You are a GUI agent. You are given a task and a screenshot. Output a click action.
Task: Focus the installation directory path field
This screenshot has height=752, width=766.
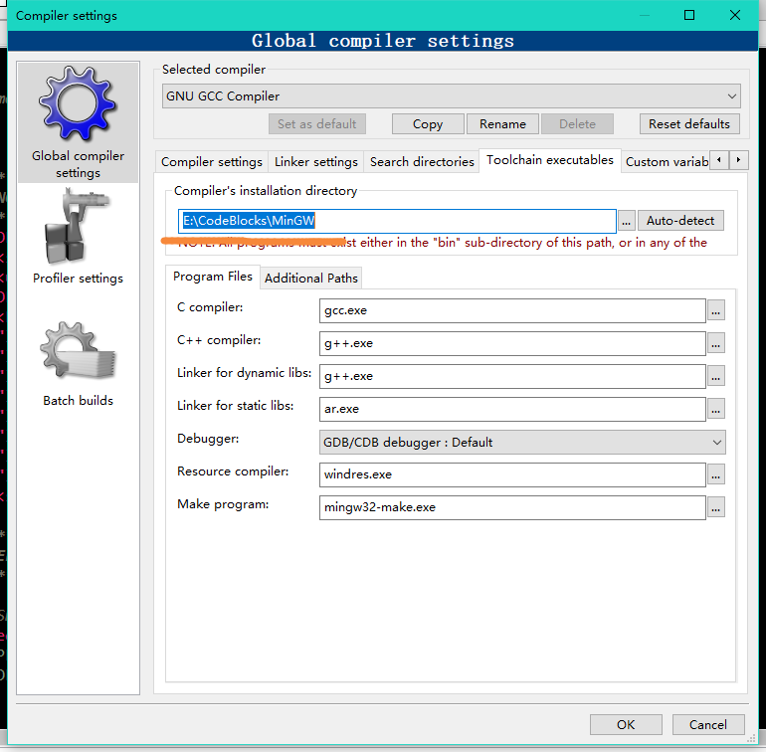point(397,221)
